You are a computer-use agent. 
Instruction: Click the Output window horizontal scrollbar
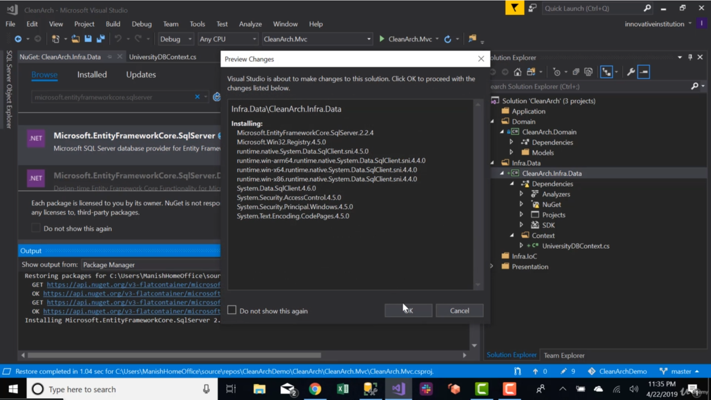(174, 356)
